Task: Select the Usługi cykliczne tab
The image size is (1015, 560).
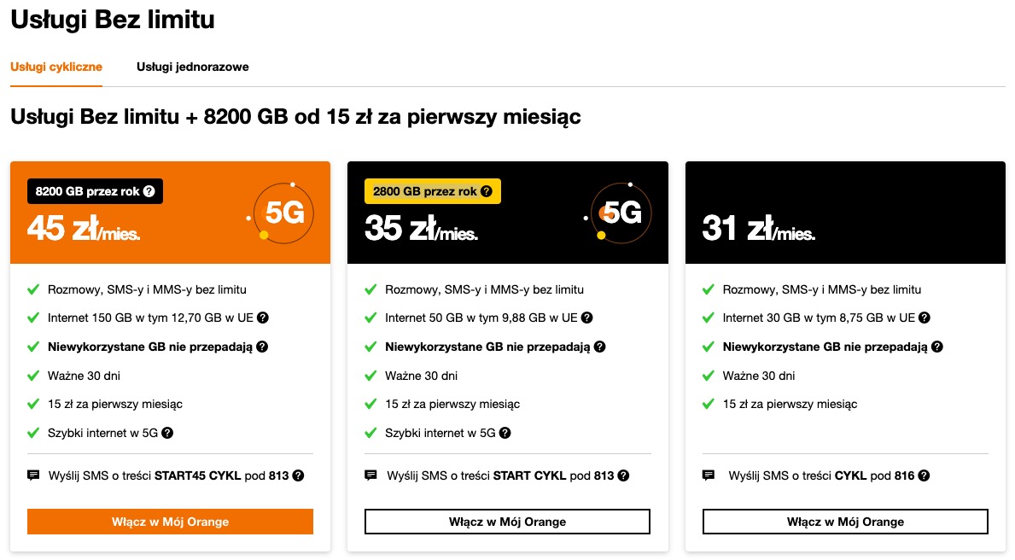Action: [x=56, y=67]
